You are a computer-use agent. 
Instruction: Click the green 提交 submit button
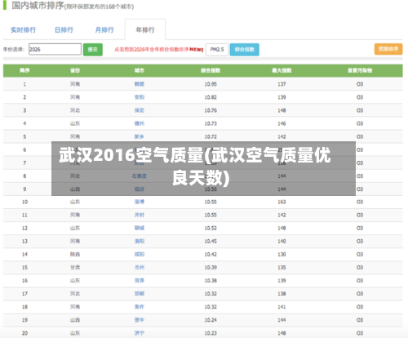point(93,50)
